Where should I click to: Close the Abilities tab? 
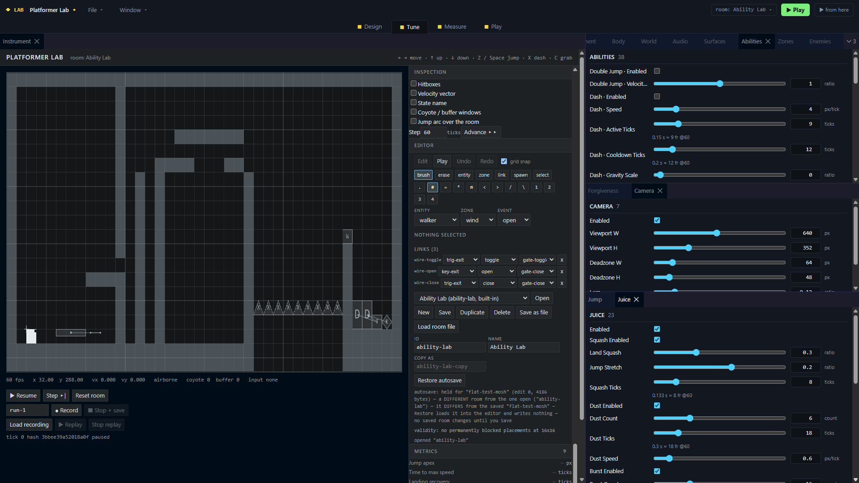[768, 41]
